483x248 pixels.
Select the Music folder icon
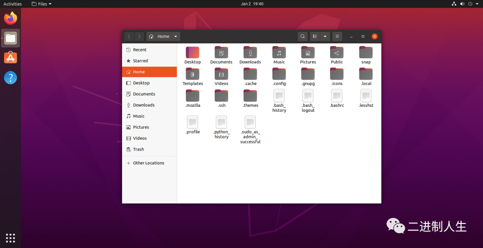click(x=279, y=53)
